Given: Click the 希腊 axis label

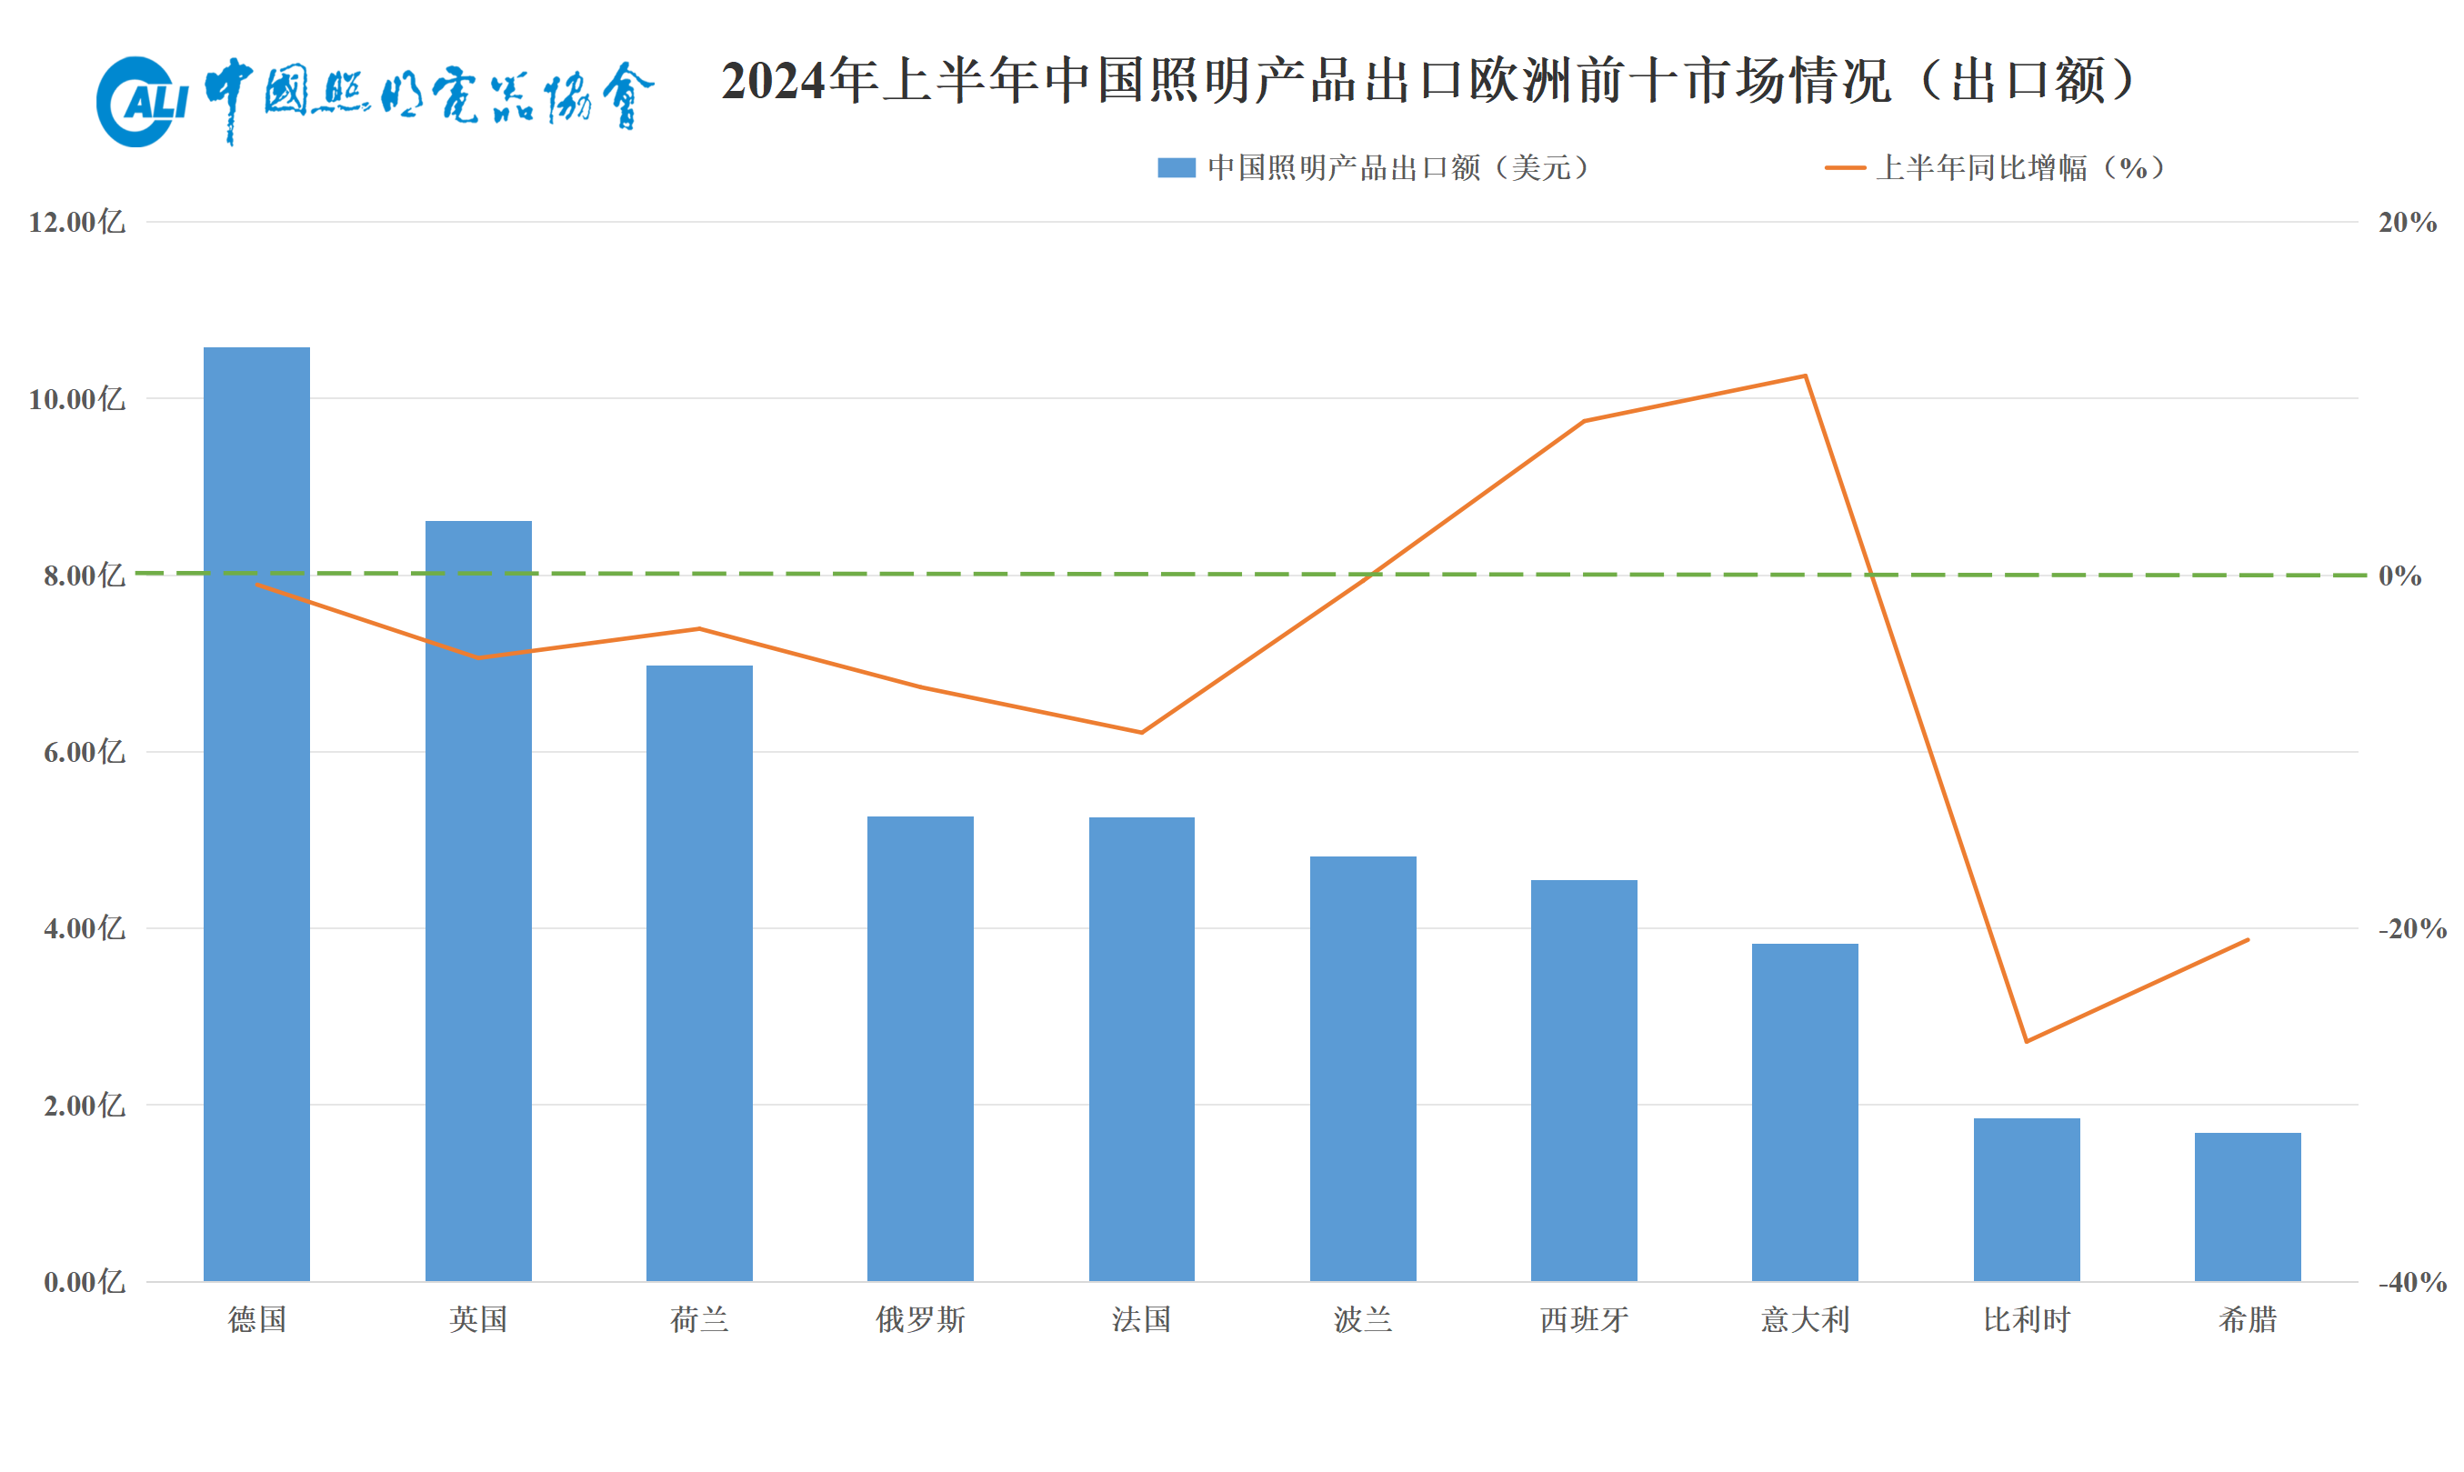Looking at the screenshot, I should point(2248,1319).
